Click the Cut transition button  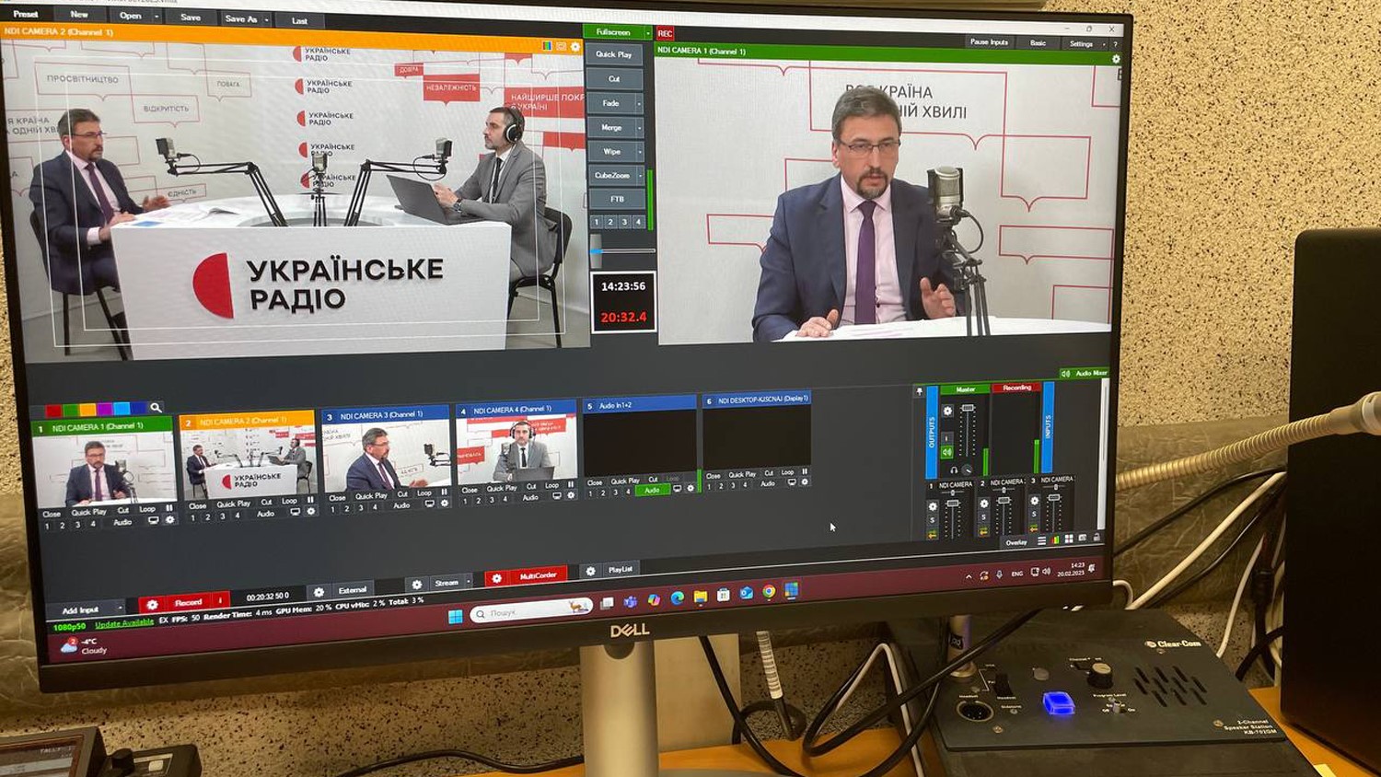tap(614, 79)
